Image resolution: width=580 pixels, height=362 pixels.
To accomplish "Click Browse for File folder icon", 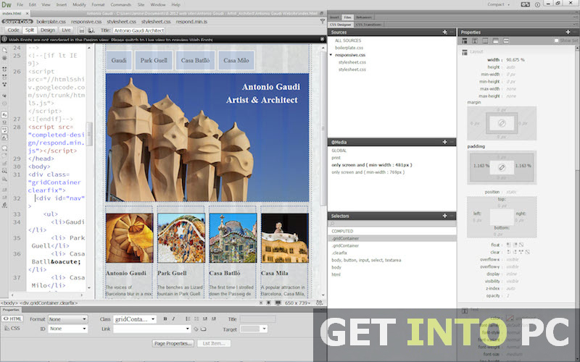I will (204, 329).
